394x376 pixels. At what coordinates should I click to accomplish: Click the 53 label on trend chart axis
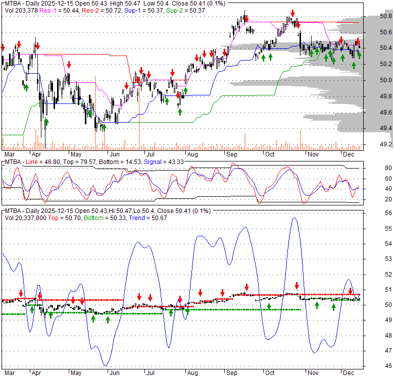click(x=388, y=259)
